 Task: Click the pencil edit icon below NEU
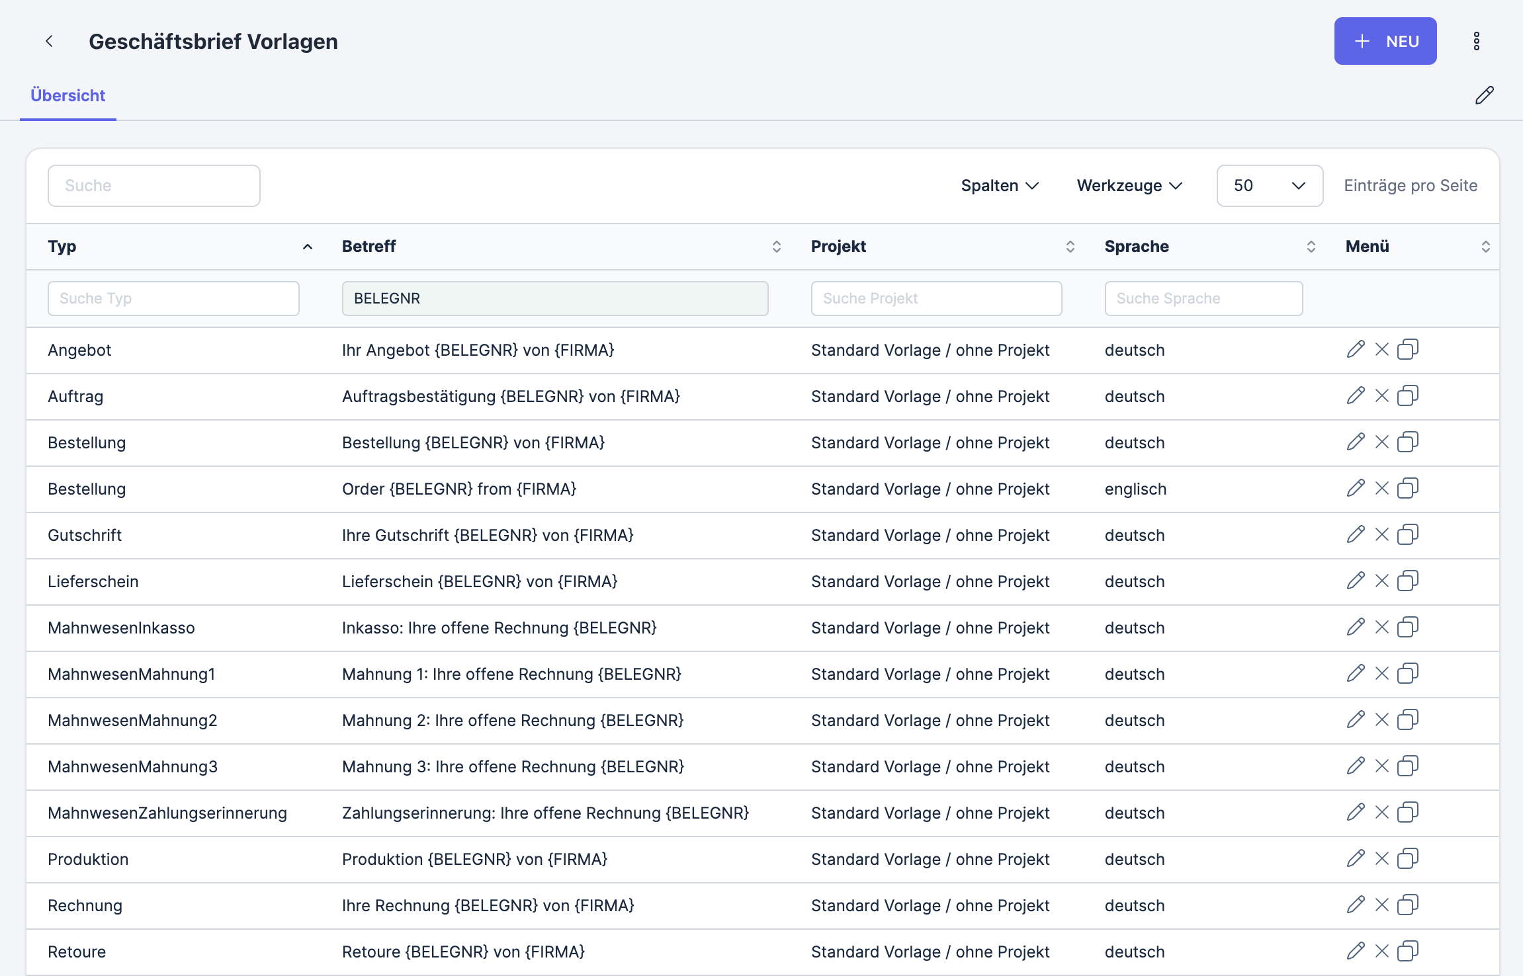(x=1484, y=95)
